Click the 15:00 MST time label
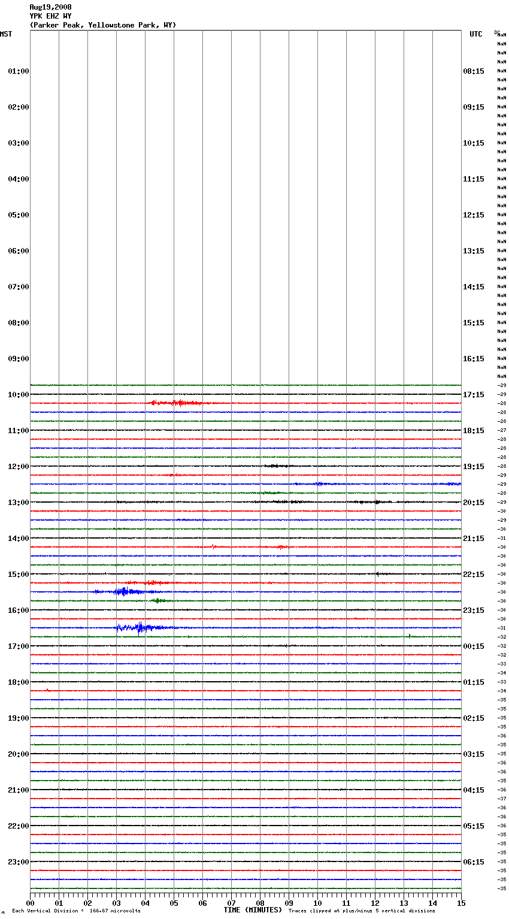 coord(19,575)
